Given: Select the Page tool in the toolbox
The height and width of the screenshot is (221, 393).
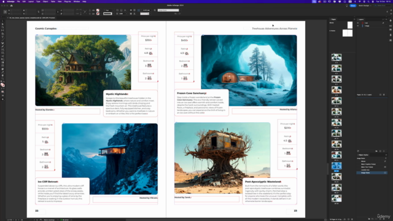Looking at the screenshot, I should (x=2, y=27).
